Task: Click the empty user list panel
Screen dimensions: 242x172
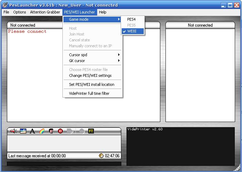Action: point(200,75)
